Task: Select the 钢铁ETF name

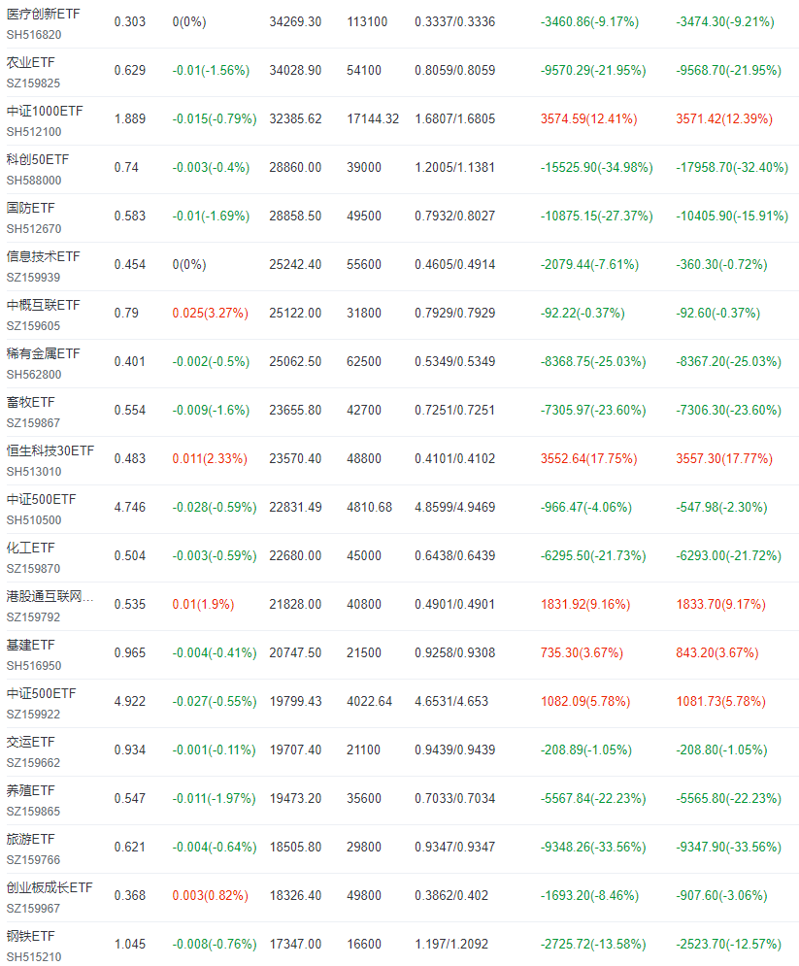Action: [31, 937]
